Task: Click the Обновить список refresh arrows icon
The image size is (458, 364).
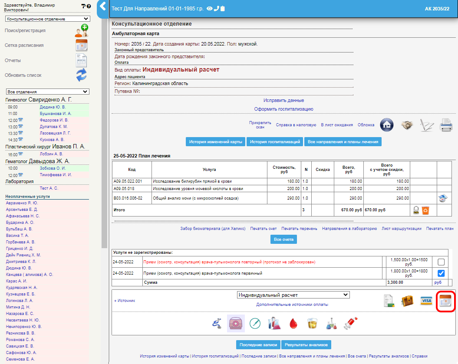Action: click(x=82, y=75)
